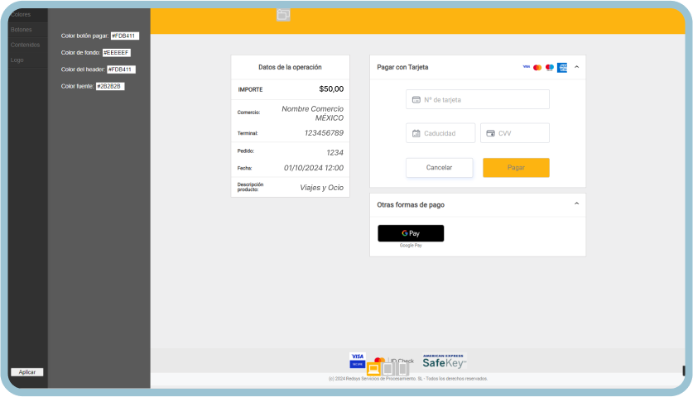The width and height of the screenshot is (693, 397).
Task: Click the calendar icon in Caducidad field
Action: 416,133
